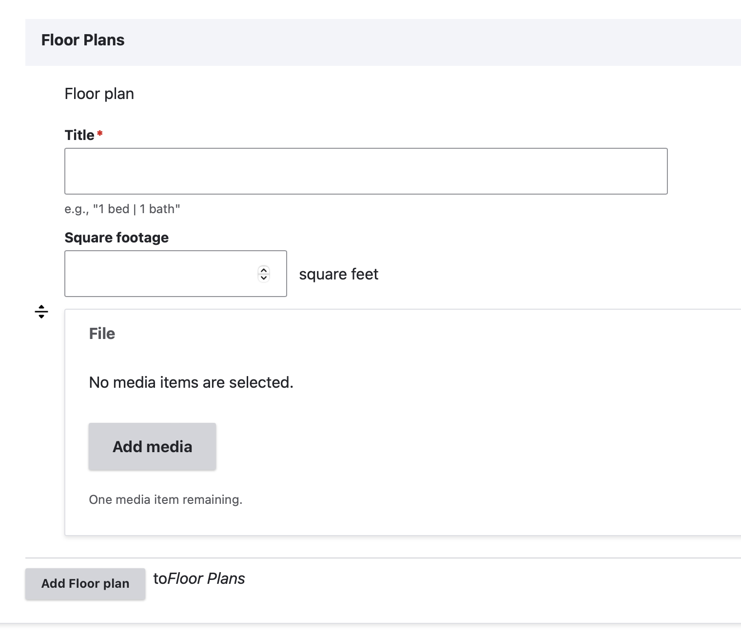Click the Square footage field label
Viewport: 741px width, 637px height.
[116, 238]
